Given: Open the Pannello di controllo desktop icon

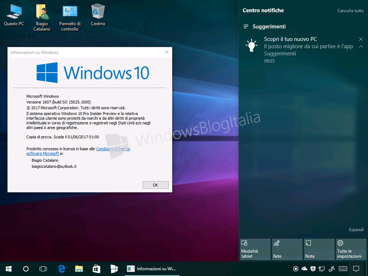Looking at the screenshot, I should [x=70, y=18].
